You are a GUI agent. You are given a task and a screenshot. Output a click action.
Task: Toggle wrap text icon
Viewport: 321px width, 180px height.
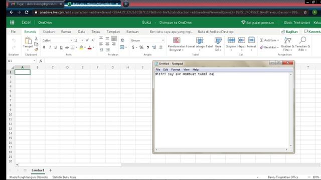[x=122, y=40]
